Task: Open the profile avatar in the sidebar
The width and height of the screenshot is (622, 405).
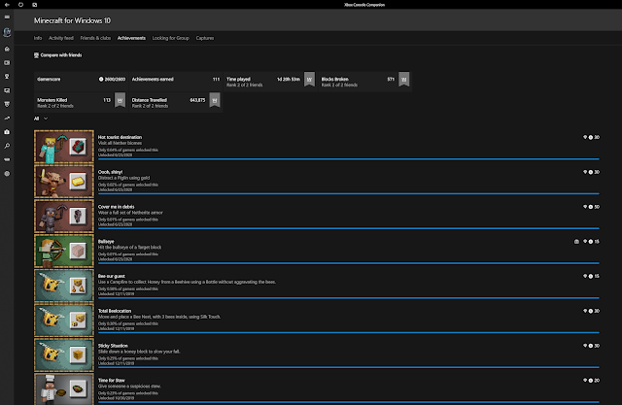Action: (x=7, y=32)
